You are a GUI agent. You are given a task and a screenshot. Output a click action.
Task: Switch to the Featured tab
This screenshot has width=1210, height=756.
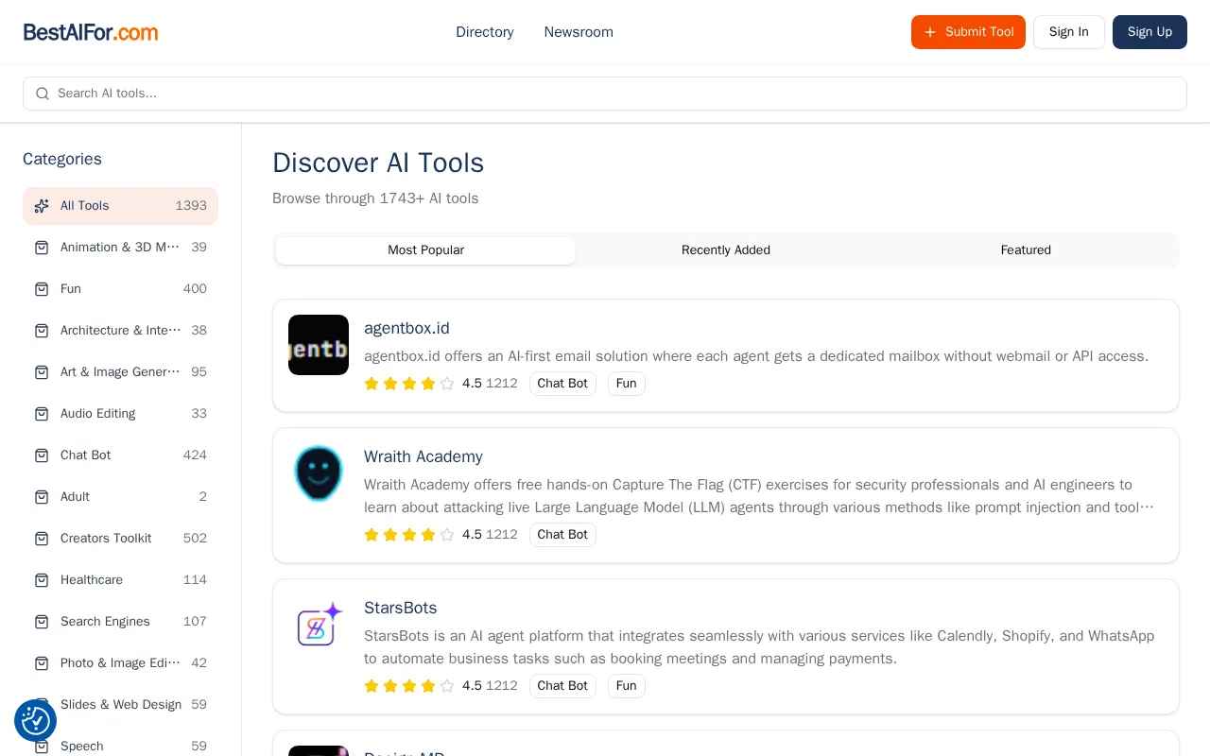click(x=1026, y=250)
